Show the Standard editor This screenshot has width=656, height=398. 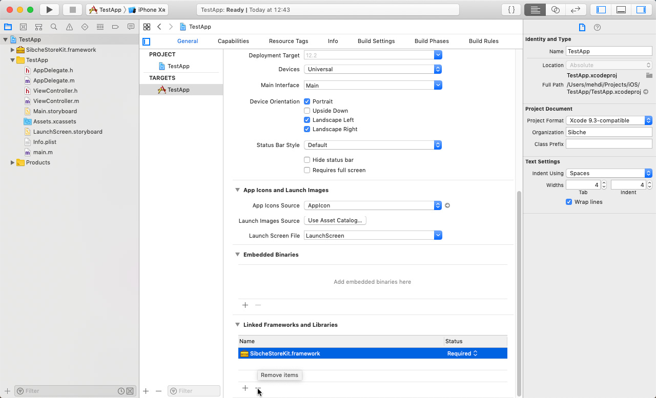(x=535, y=10)
